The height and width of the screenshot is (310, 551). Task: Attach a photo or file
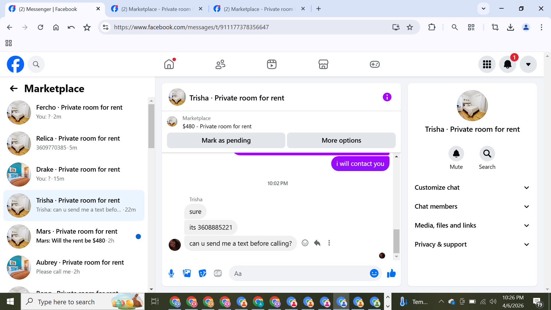(187, 273)
